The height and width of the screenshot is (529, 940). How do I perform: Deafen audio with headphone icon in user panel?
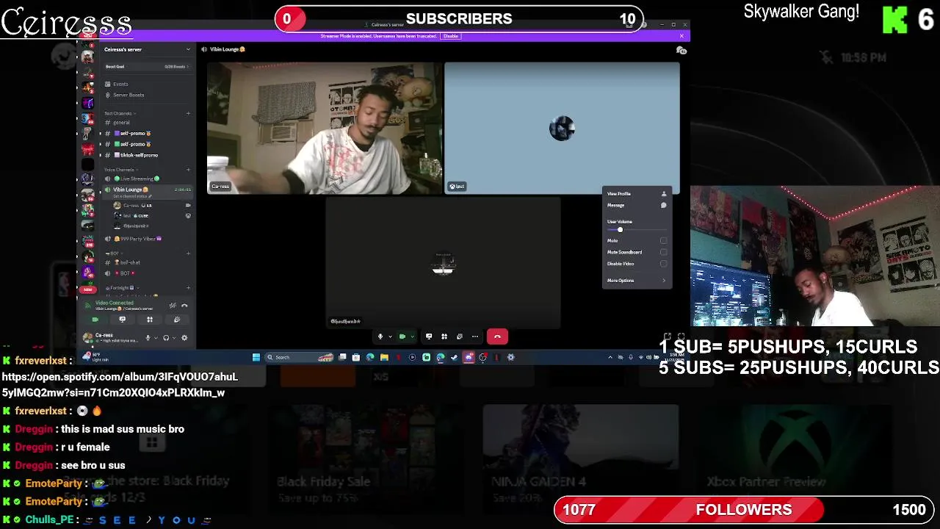(166, 338)
